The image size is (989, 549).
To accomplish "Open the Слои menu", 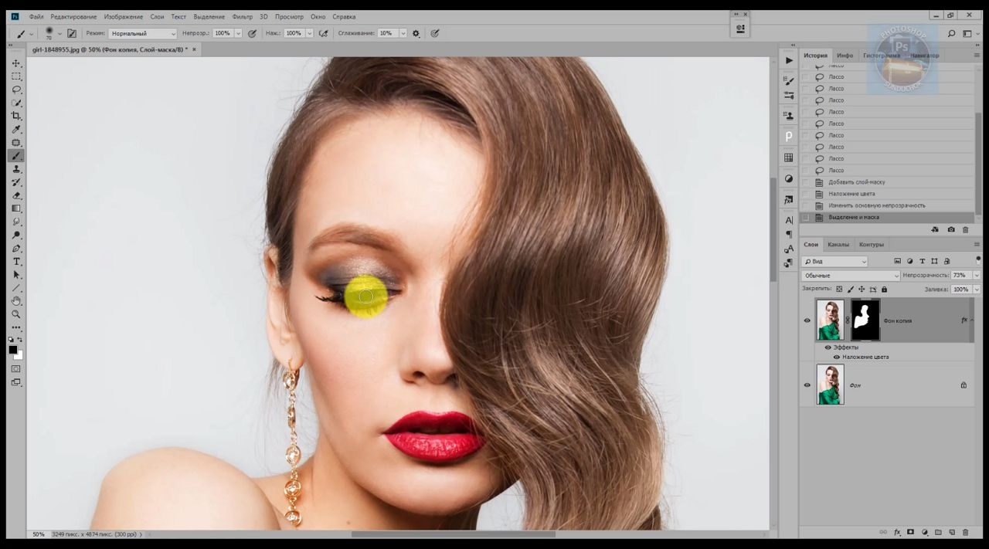I will (x=157, y=16).
